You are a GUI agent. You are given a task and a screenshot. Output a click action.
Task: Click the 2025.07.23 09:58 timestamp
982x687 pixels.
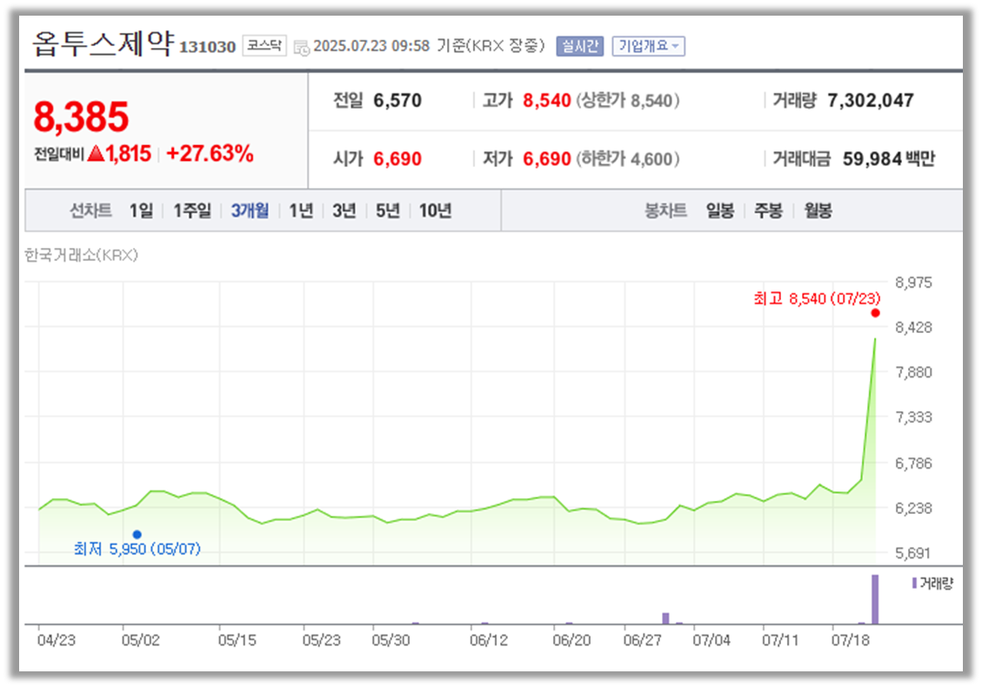371,46
